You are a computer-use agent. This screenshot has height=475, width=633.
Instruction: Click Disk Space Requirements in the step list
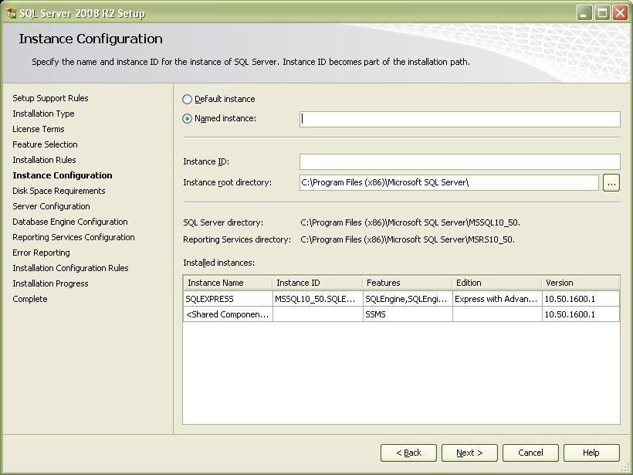click(59, 191)
